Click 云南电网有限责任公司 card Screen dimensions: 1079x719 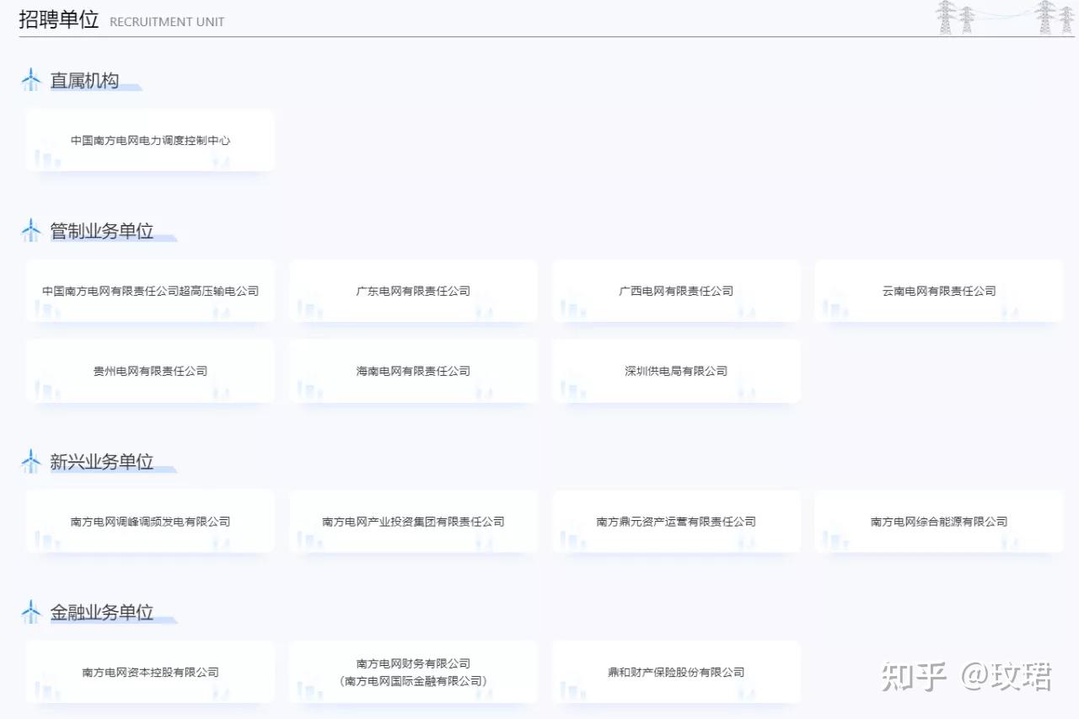pyautogui.click(x=939, y=291)
